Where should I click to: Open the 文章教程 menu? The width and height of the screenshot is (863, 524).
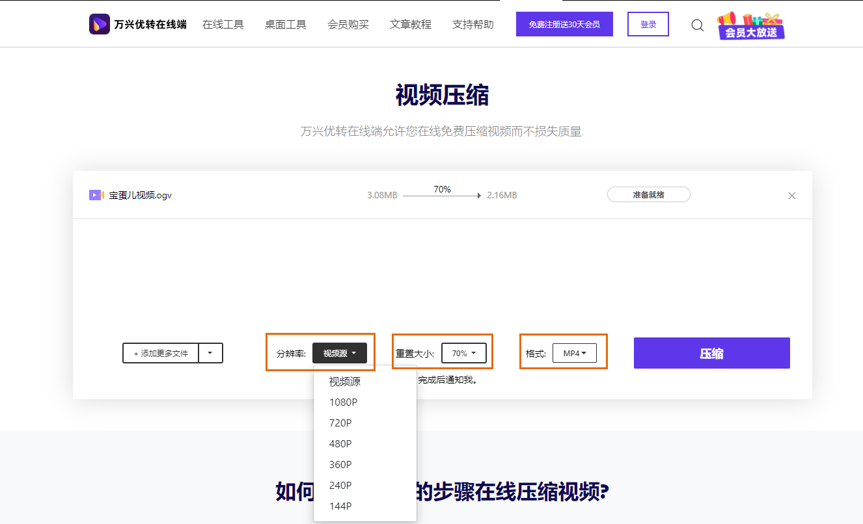tap(410, 23)
